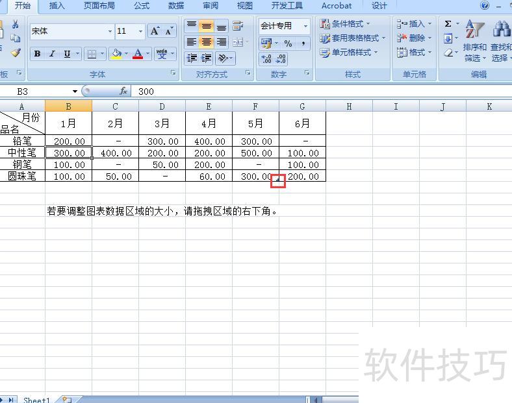Decrease decimal places
This screenshot has height=403, width=512.
click(x=281, y=58)
